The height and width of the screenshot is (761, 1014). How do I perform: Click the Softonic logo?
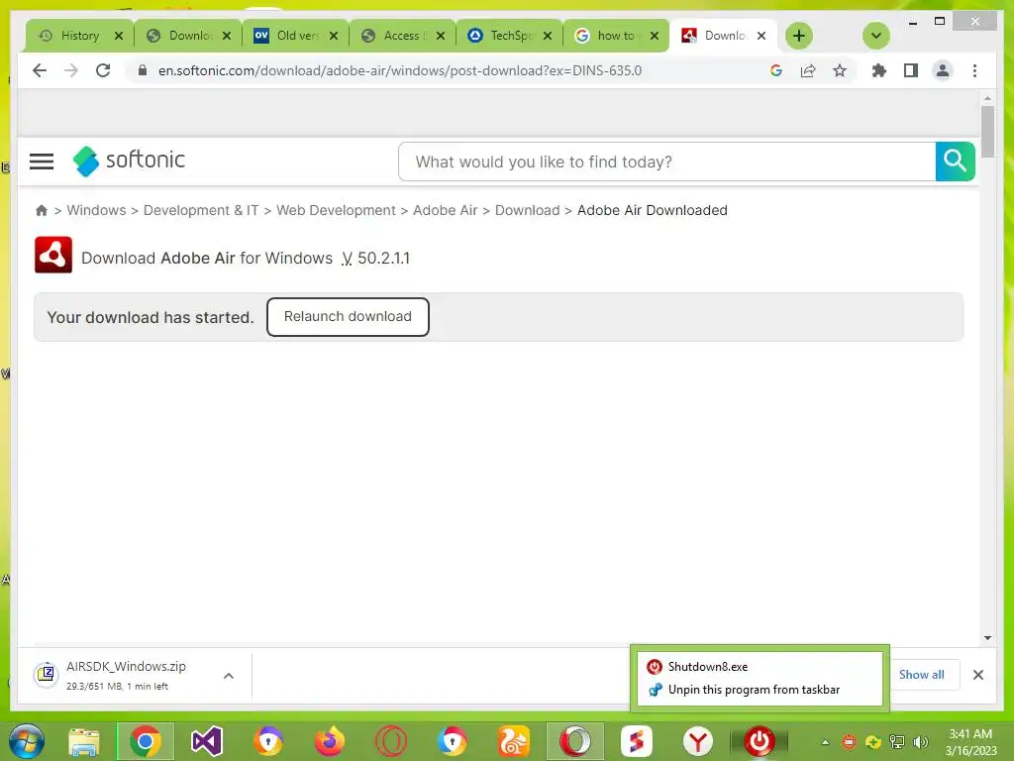(x=129, y=161)
